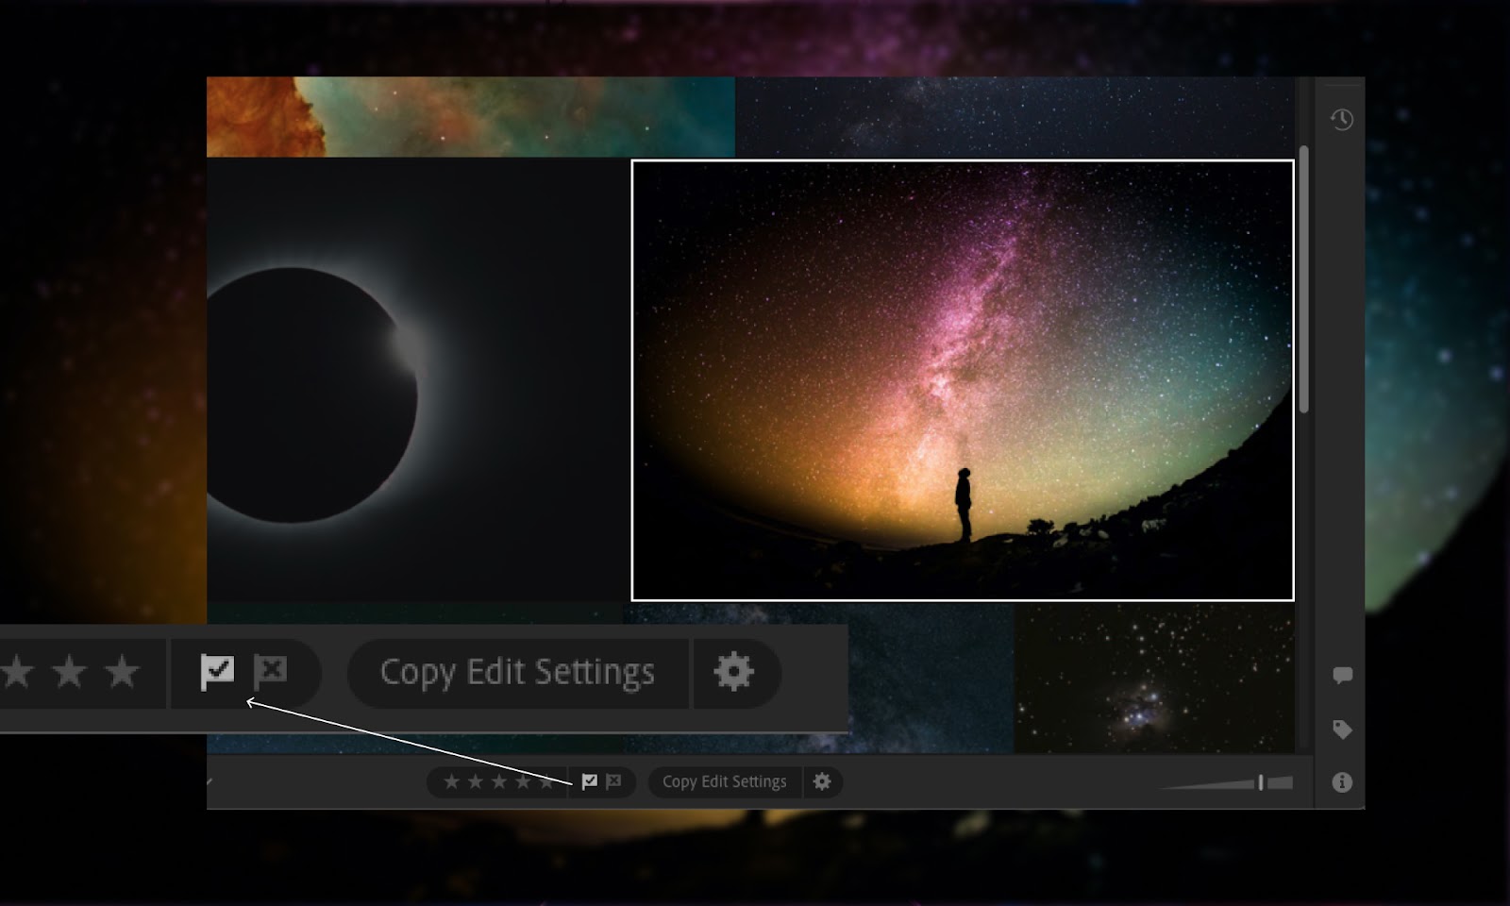
Task: Select the star cluster thumbnail at bottom right
Action: tap(1154, 679)
